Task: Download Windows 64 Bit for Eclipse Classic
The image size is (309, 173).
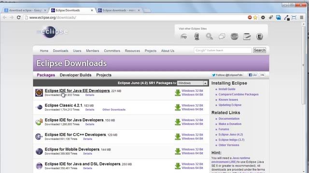Action: pyautogui.click(x=192, y=110)
